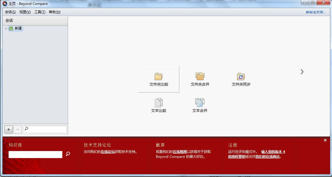Screen dimensions: 332x177
Task: Add a new session with plus button
Action: tap(9, 129)
